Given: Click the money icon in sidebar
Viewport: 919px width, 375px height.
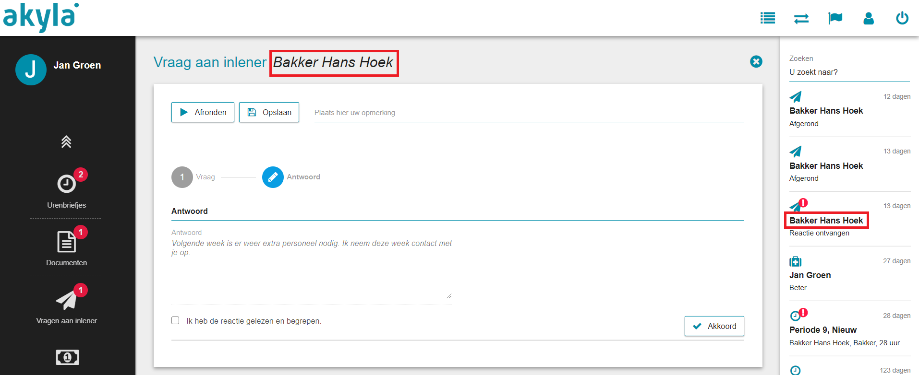Looking at the screenshot, I should tap(67, 357).
